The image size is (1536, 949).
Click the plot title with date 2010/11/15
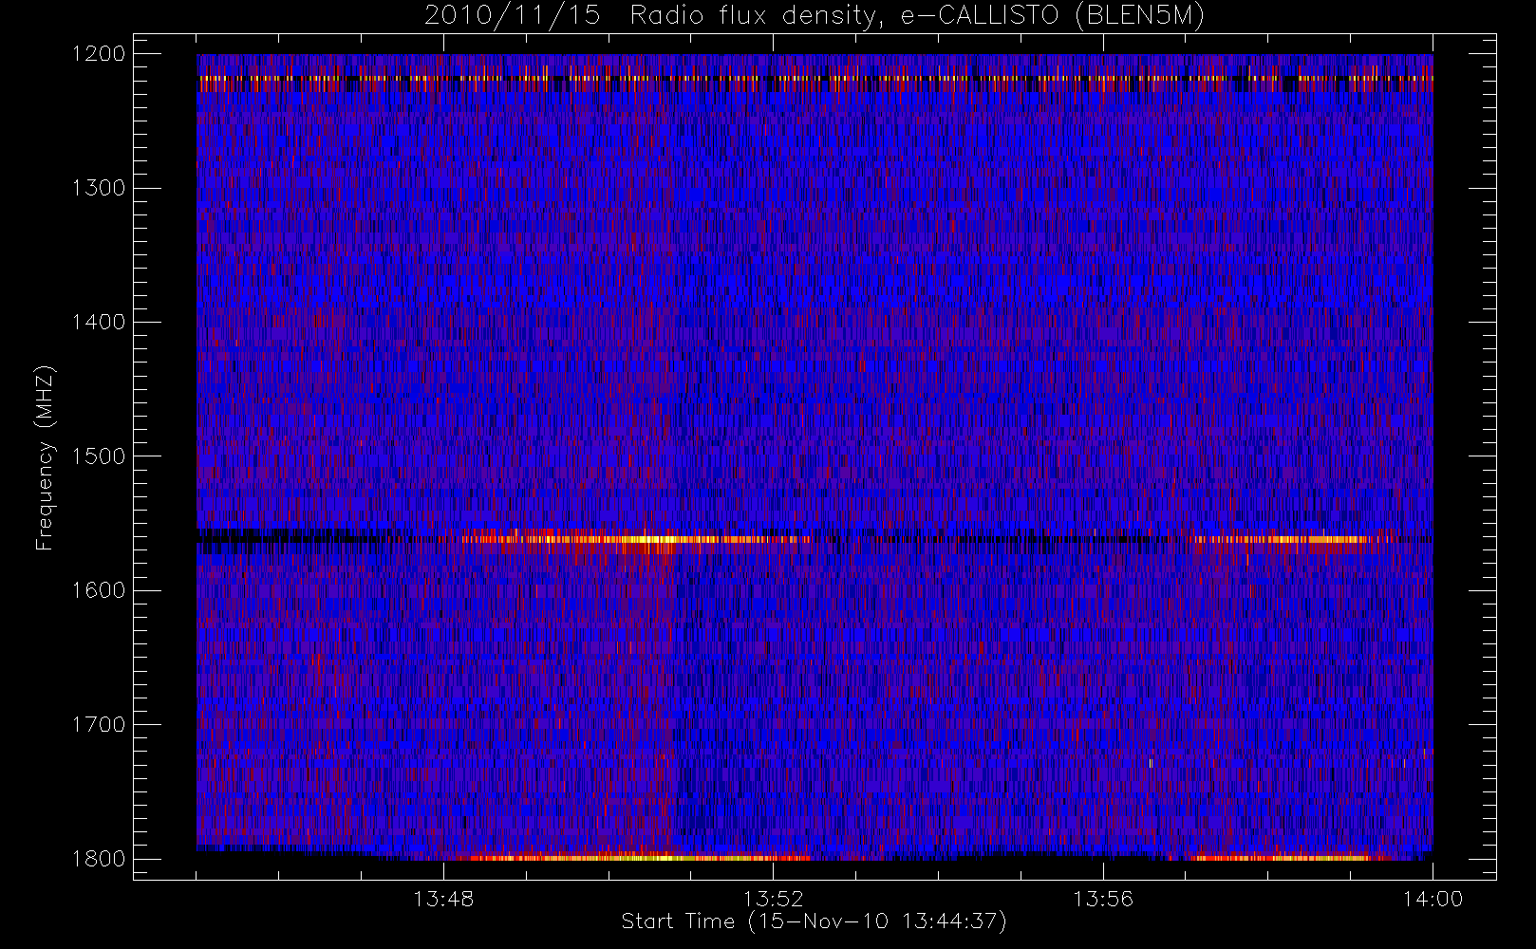click(815, 16)
